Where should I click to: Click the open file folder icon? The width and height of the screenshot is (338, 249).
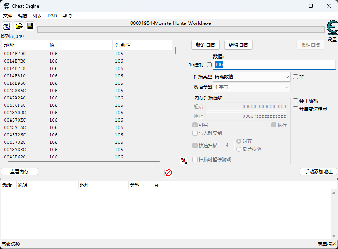[19, 26]
